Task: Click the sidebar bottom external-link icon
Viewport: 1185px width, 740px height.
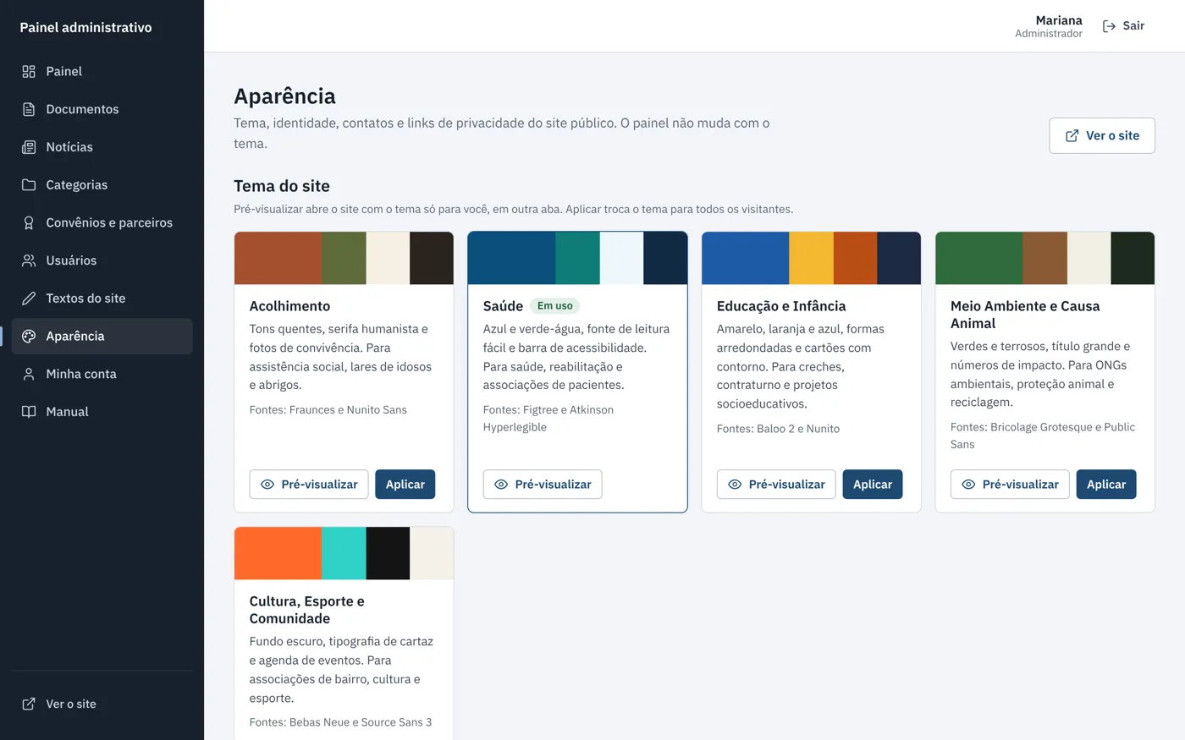Action: click(29, 704)
